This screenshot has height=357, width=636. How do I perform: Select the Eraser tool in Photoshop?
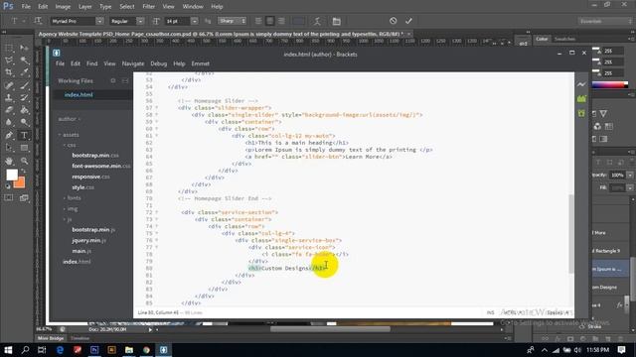click(x=9, y=110)
